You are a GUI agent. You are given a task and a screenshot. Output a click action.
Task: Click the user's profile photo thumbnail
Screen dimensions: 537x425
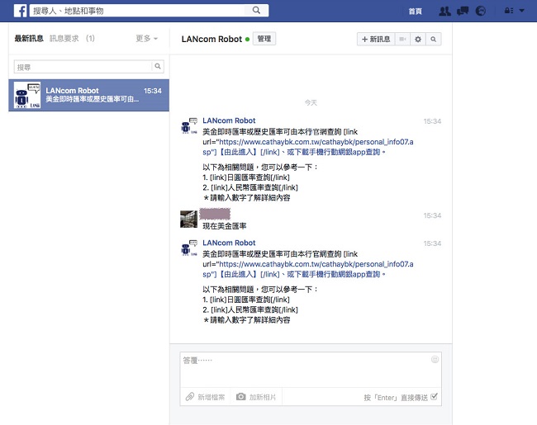(x=188, y=219)
